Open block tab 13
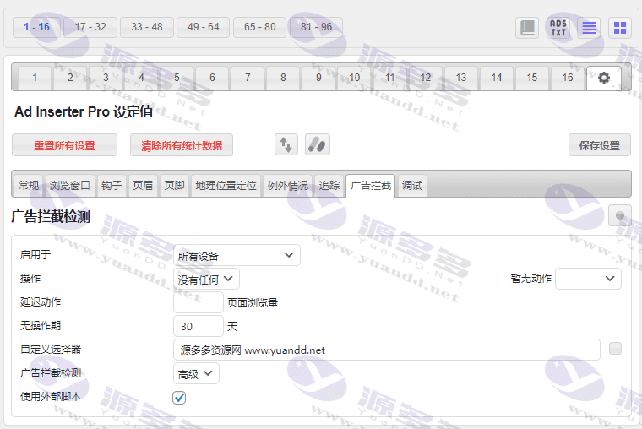 461,78
